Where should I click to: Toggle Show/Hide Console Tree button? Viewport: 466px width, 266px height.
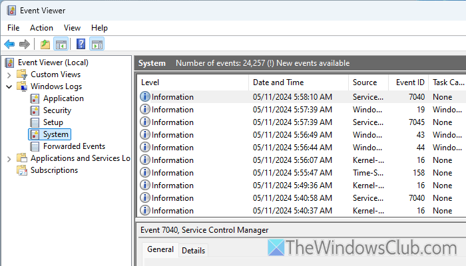[x=61, y=45]
